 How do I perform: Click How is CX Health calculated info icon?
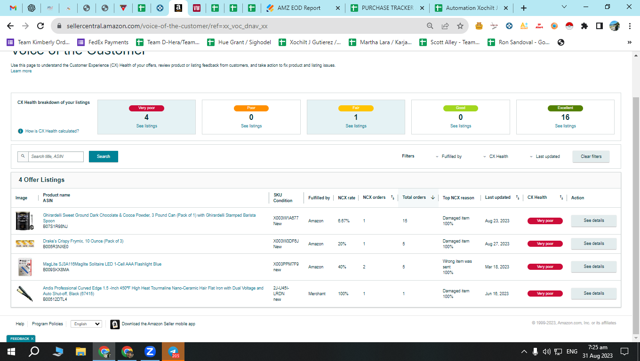coord(20,131)
